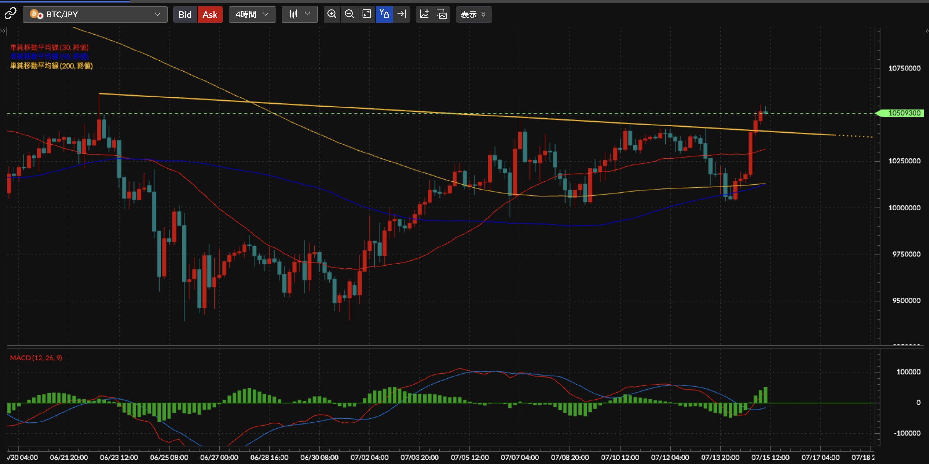Click the 07/08 20:00 time axis label
Screen dimensions: 929x464
point(570,457)
